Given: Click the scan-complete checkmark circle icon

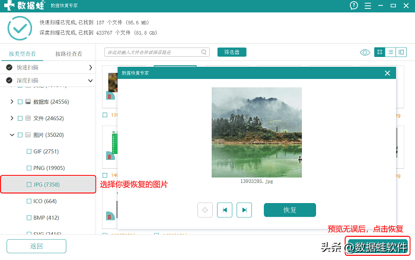Looking at the screenshot, I should [x=20, y=28].
